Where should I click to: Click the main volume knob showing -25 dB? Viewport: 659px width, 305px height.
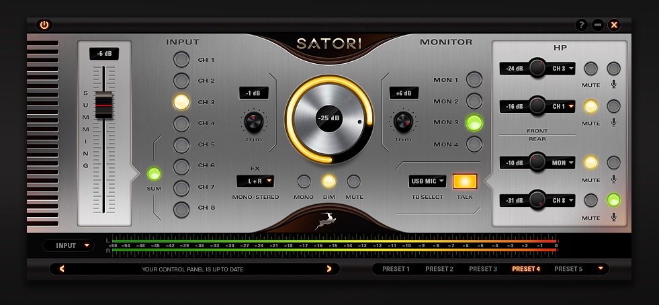pos(328,118)
